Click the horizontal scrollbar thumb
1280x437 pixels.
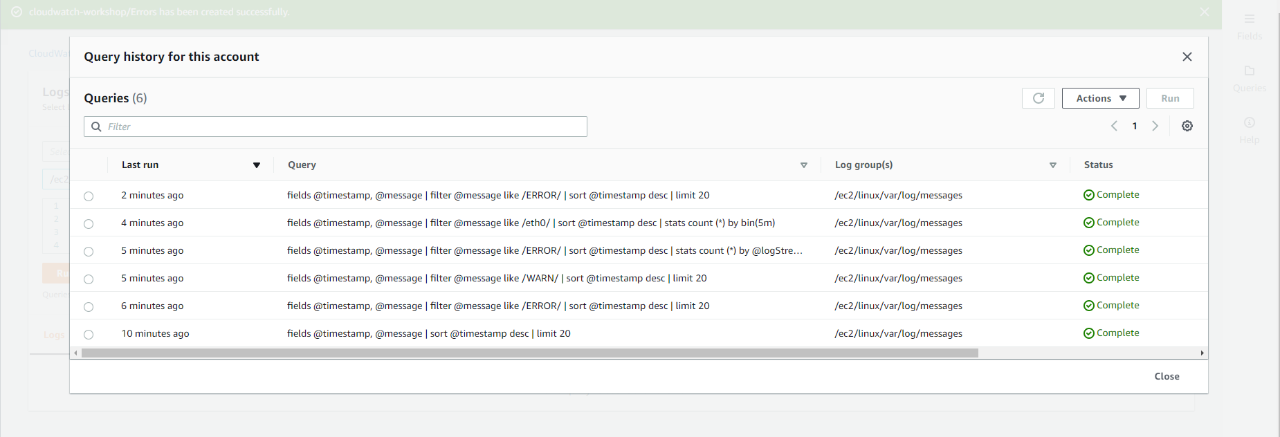click(529, 353)
